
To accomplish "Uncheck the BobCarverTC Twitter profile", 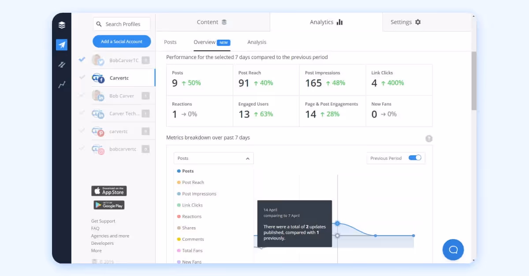I will [x=82, y=60].
